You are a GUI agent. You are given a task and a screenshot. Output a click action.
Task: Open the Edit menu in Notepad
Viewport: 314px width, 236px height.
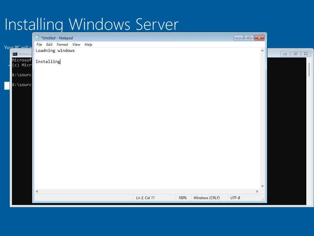coord(49,45)
